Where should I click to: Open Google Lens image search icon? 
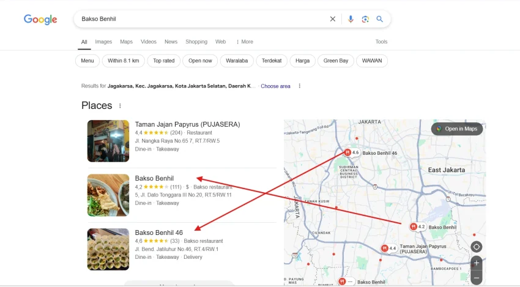365,19
